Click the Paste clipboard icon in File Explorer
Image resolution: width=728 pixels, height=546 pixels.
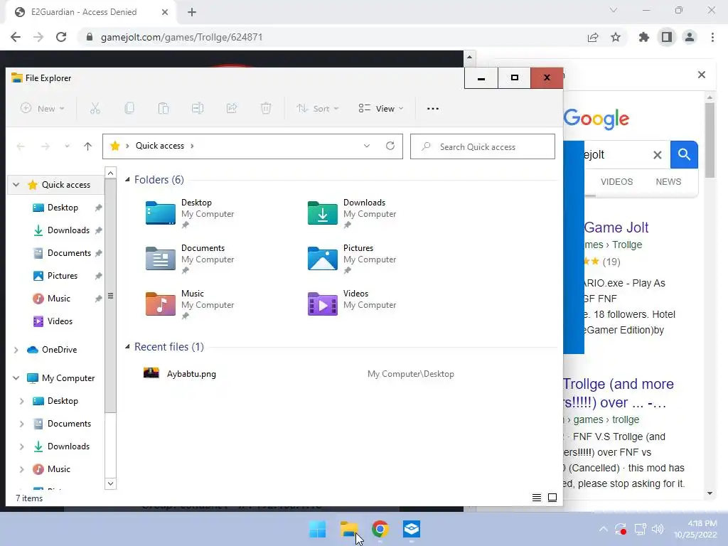pyautogui.click(x=164, y=109)
